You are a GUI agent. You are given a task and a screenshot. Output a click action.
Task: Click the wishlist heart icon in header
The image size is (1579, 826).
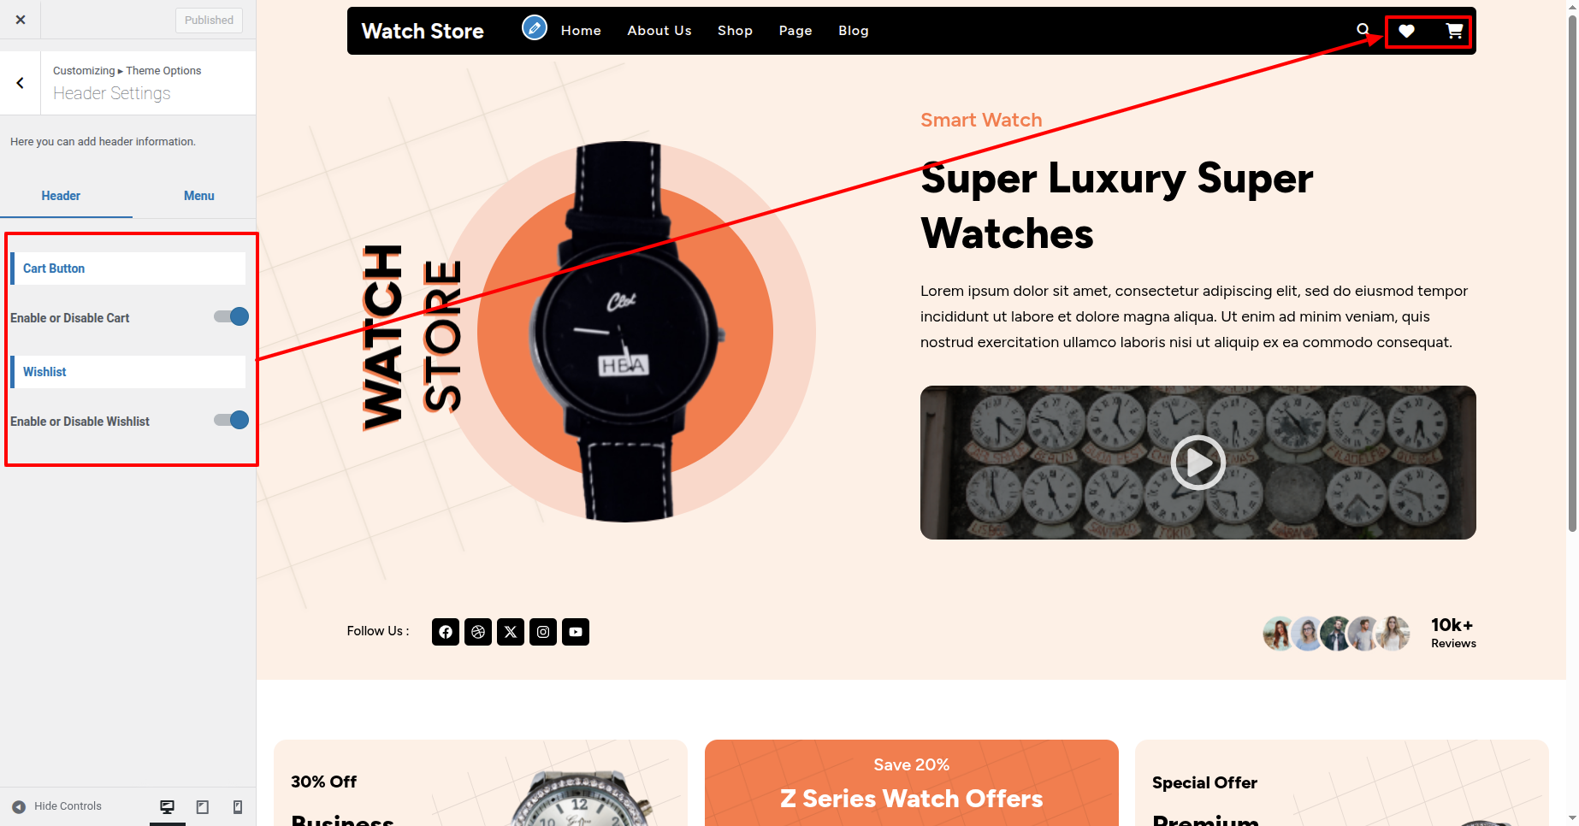click(1406, 32)
